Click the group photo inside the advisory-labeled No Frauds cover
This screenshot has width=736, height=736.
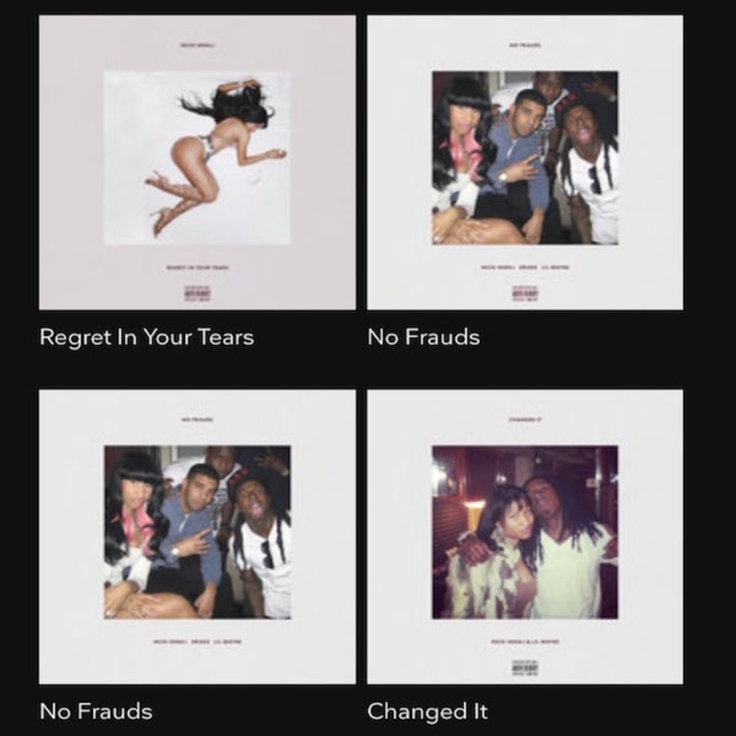(525, 158)
